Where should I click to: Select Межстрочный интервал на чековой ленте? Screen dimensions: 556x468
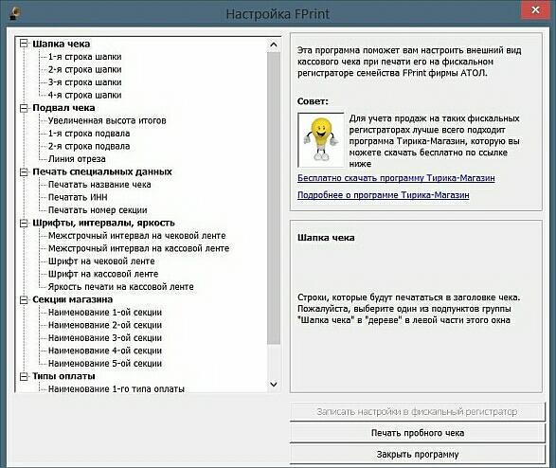pos(137,236)
